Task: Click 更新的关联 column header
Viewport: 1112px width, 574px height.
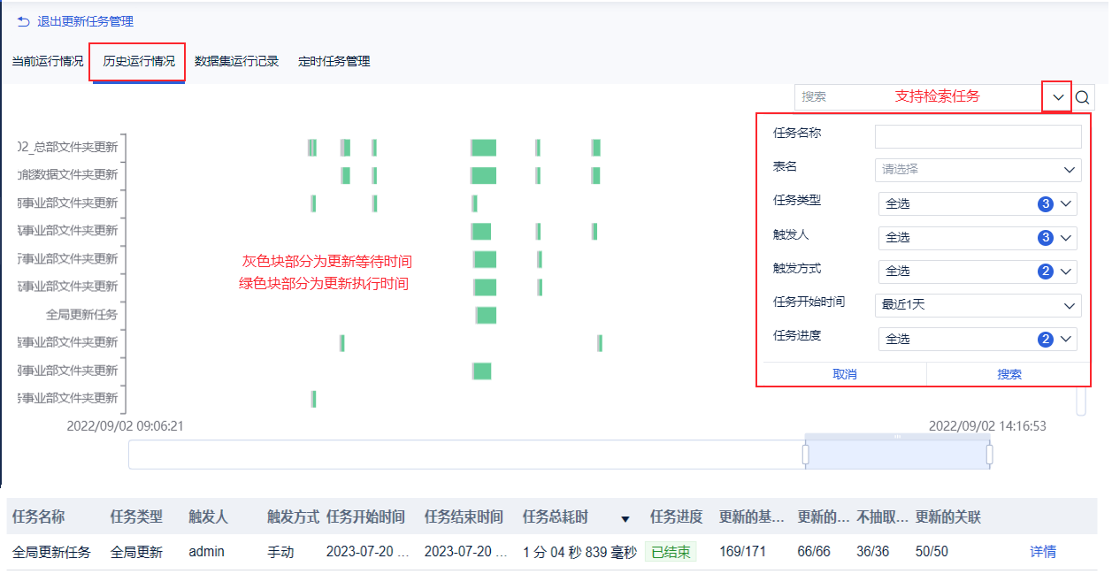Action: tap(948, 517)
